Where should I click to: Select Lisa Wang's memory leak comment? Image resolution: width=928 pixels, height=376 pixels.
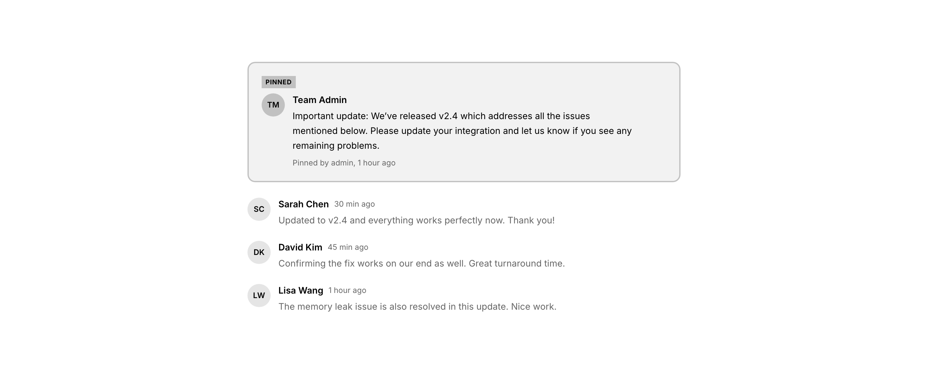click(417, 307)
